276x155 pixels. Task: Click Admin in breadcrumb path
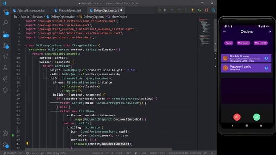(x=25, y=17)
